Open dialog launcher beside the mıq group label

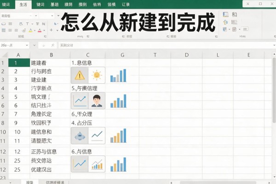88,36
